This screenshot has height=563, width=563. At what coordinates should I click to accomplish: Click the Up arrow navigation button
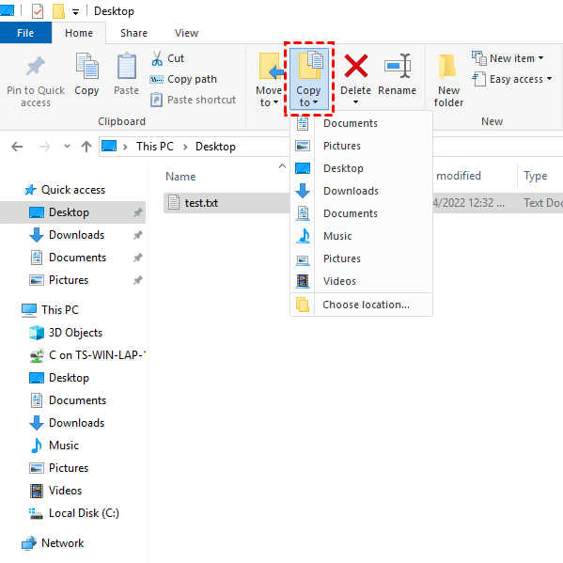pyautogui.click(x=86, y=147)
